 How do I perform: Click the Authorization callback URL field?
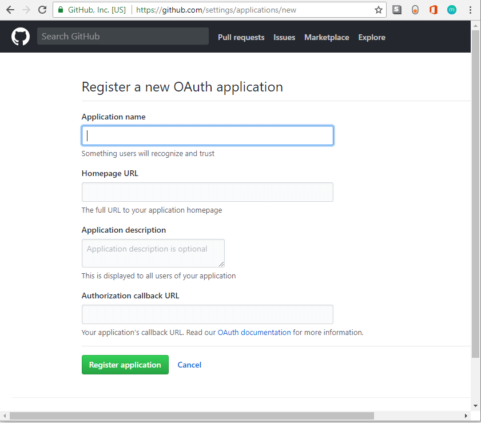208,314
